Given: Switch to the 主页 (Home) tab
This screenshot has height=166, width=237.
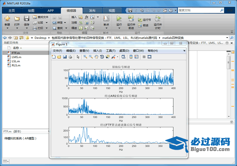Looking at the screenshot, I should pyautogui.click(x=12, y=11).
